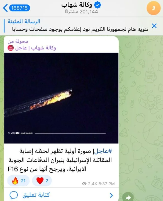Viewport: 163px width, 201px height.
Task: Open comments via كتابة تعليق
Action: point(36,195)
